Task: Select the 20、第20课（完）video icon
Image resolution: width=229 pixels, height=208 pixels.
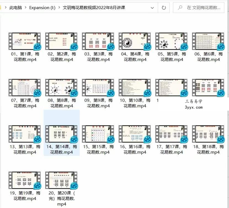Action: click(61, 180)
